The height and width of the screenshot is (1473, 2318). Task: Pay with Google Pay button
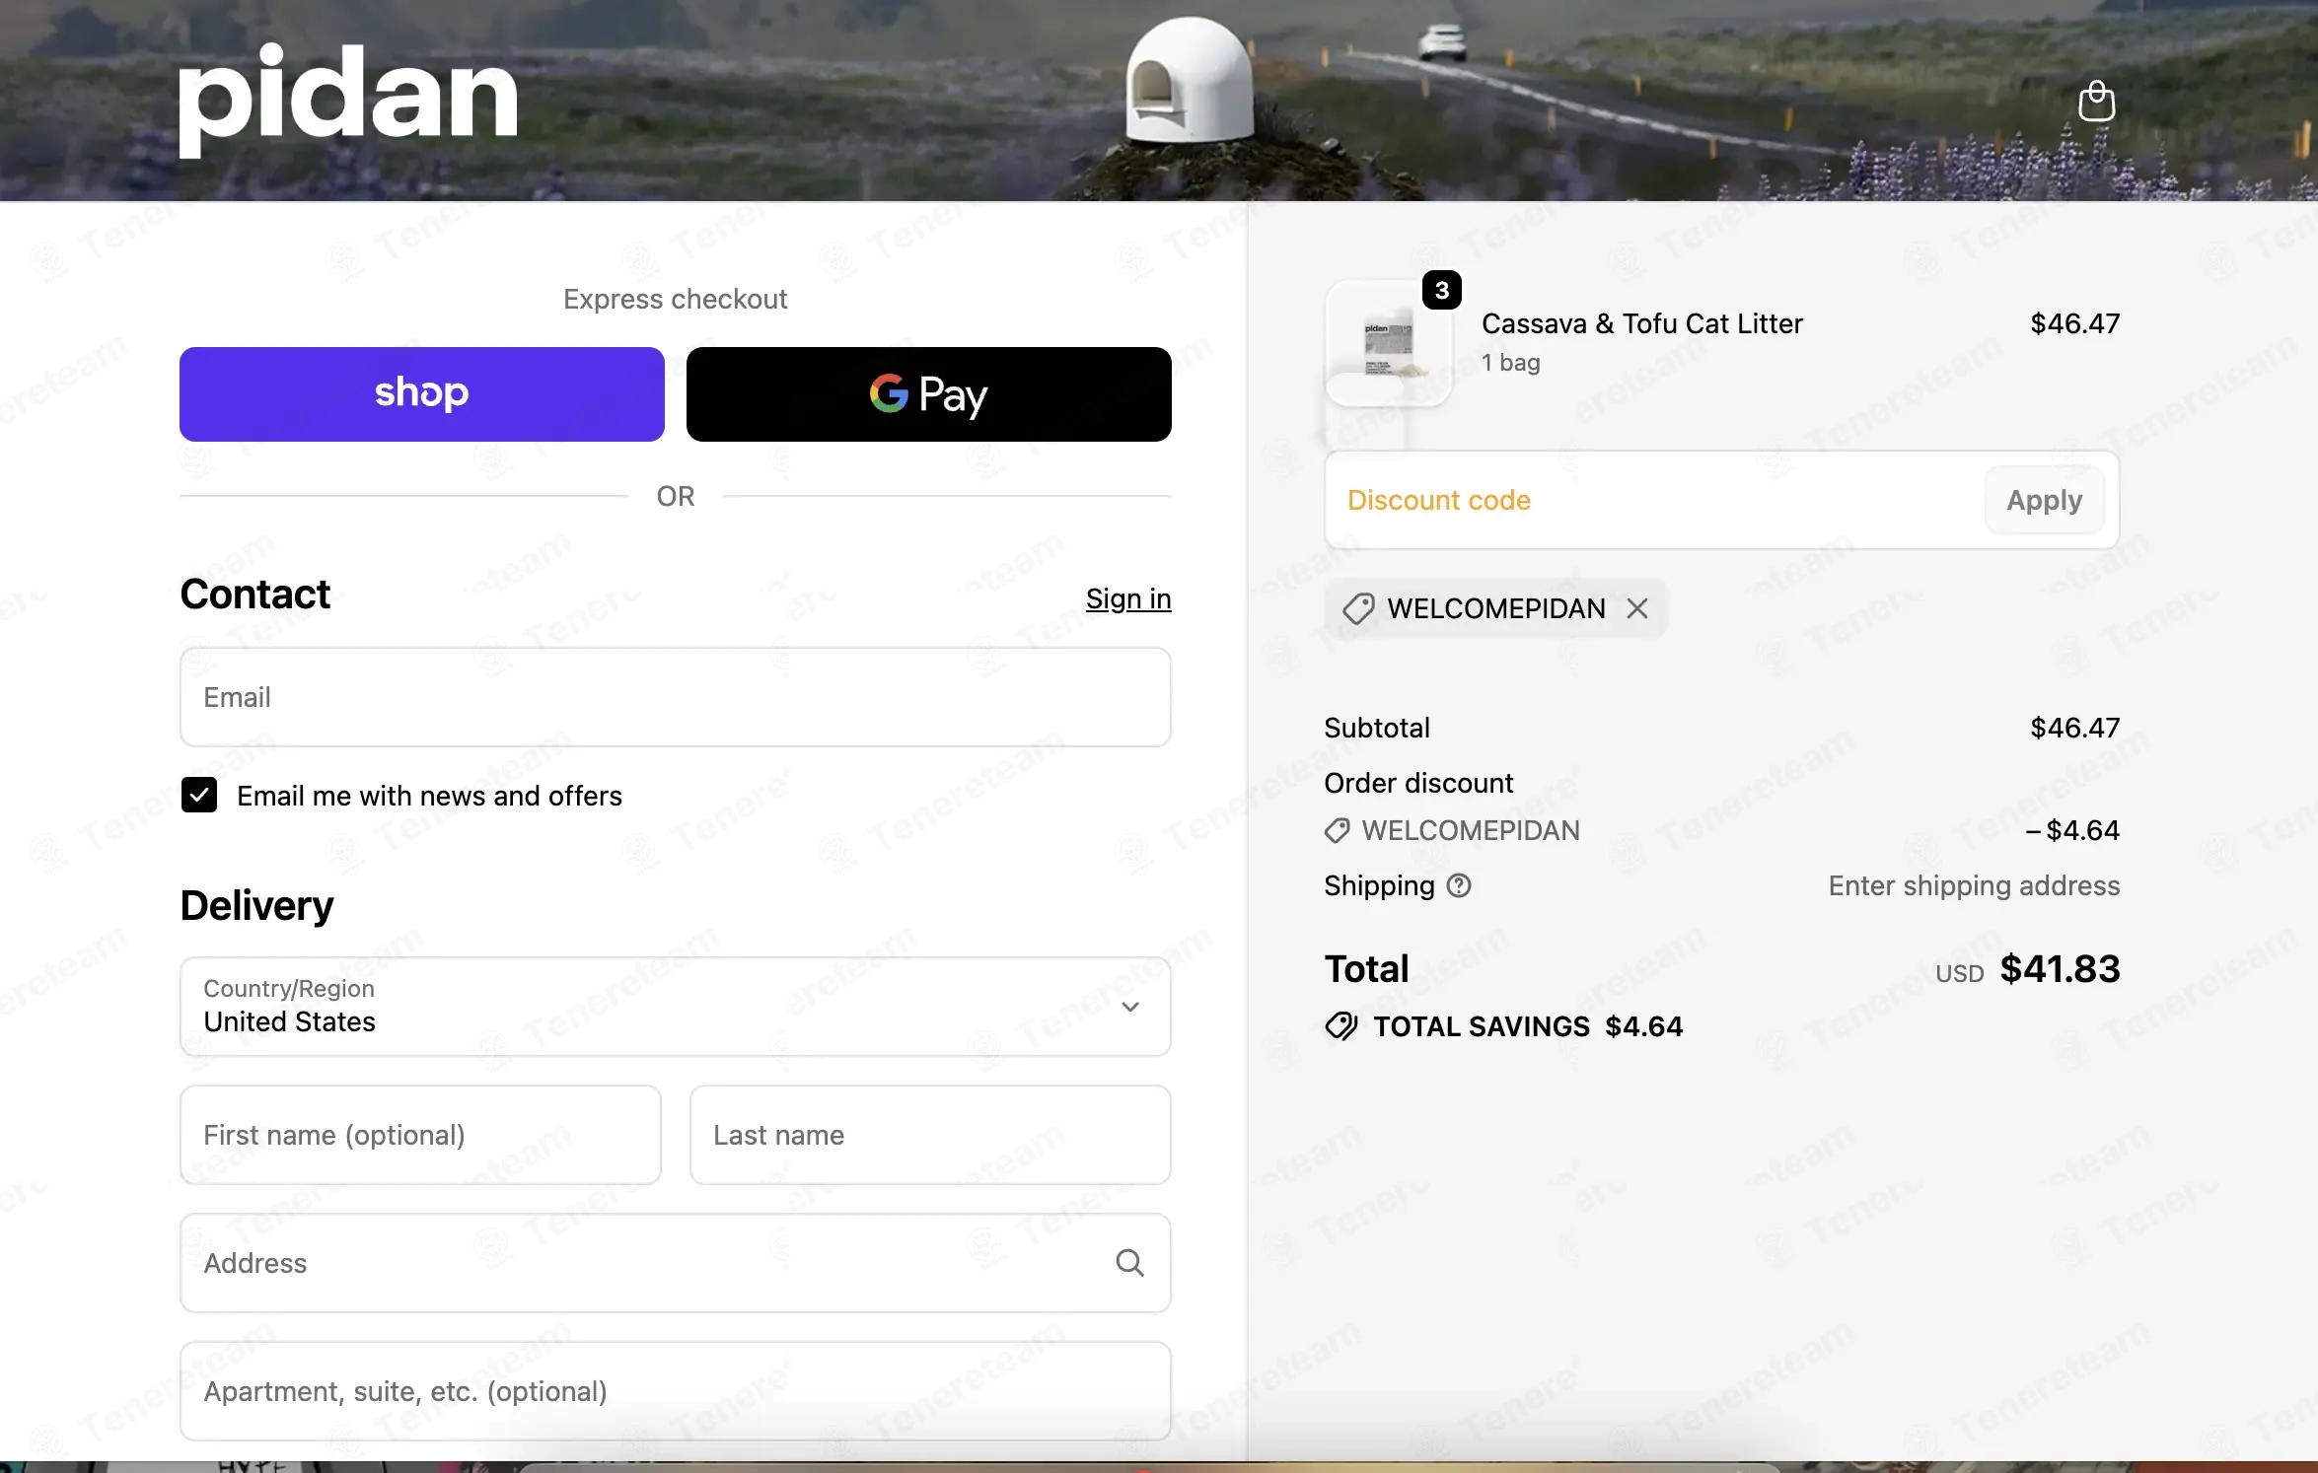929,394
